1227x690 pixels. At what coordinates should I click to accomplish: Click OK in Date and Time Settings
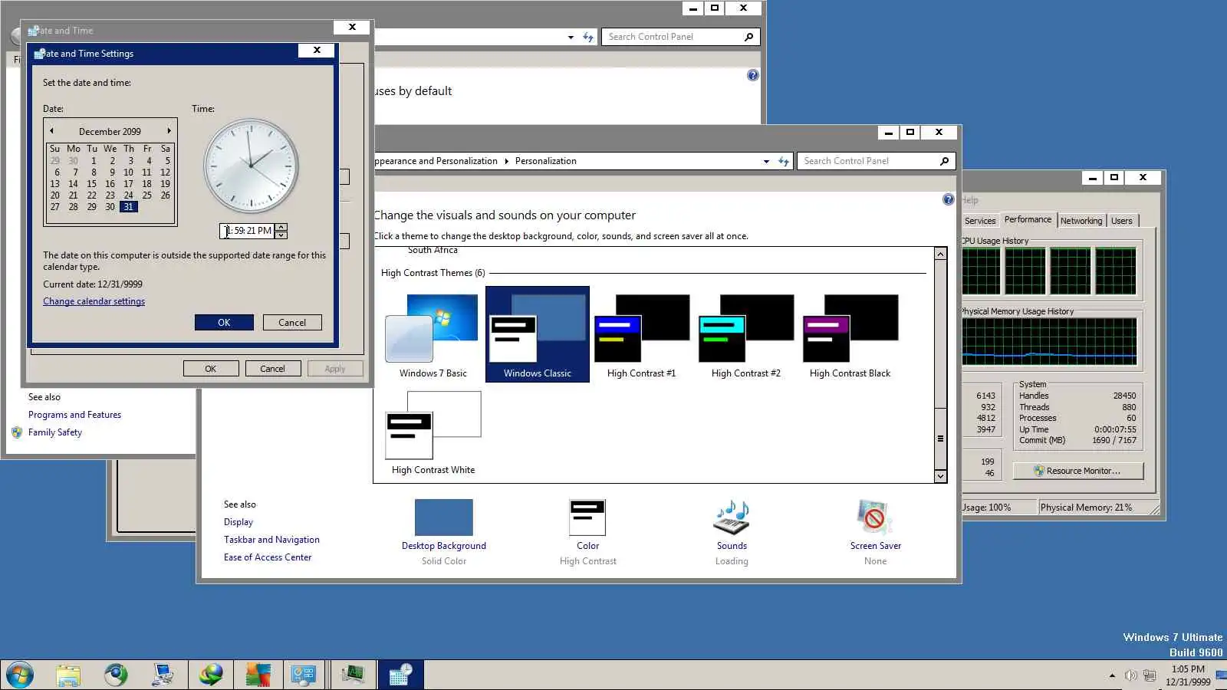click(224, 323)
